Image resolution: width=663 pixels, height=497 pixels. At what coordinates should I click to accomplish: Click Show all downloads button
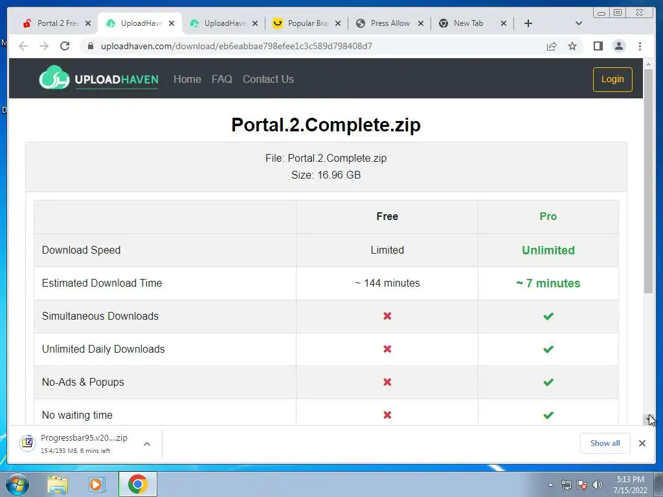click(605, 443)
